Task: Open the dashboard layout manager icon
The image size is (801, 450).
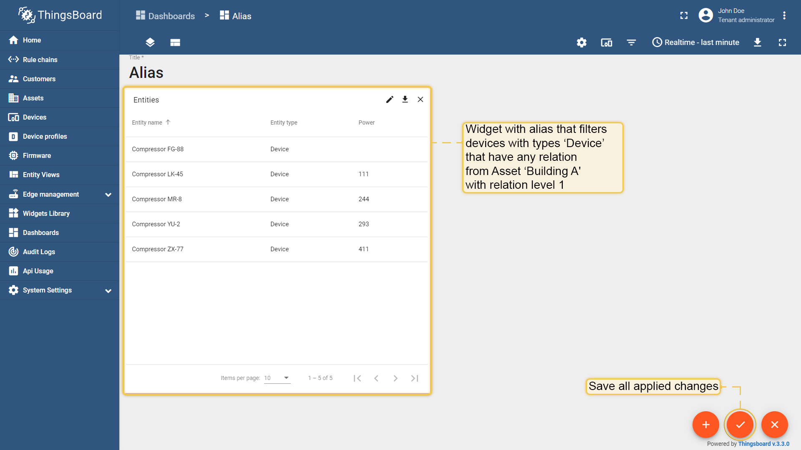Action: point(175,42)
